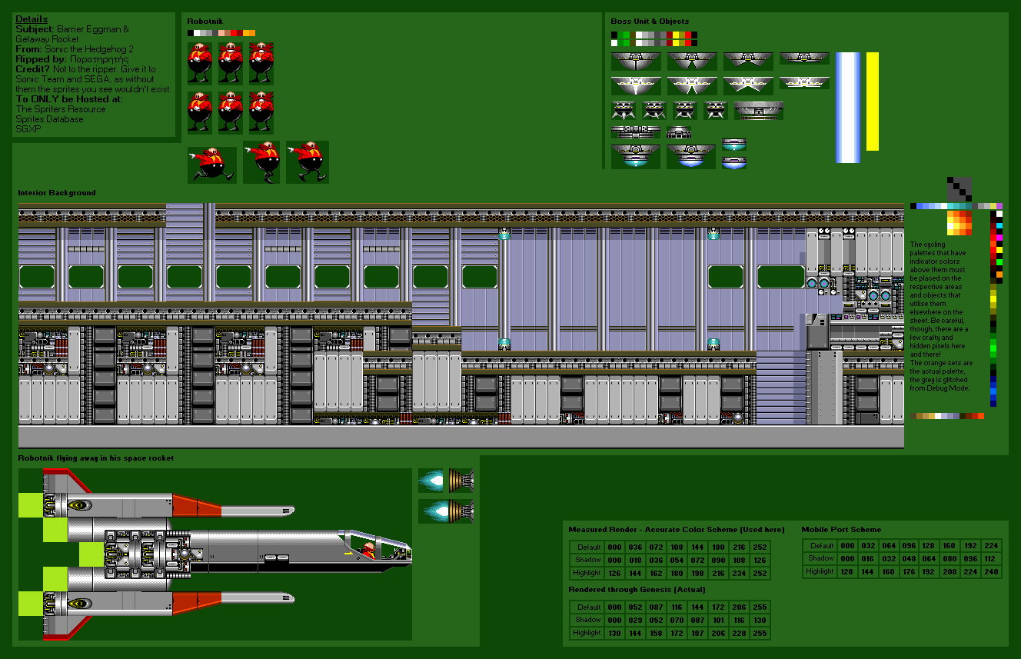Click the cycling palettes explanatory note text

click(x=943, y=317)
